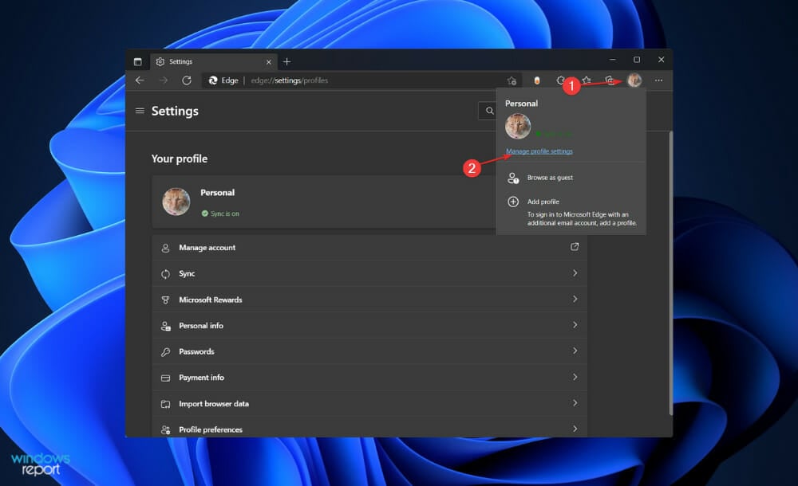Open the Collections icon
798x486 pixels.
tap(610, 80)
